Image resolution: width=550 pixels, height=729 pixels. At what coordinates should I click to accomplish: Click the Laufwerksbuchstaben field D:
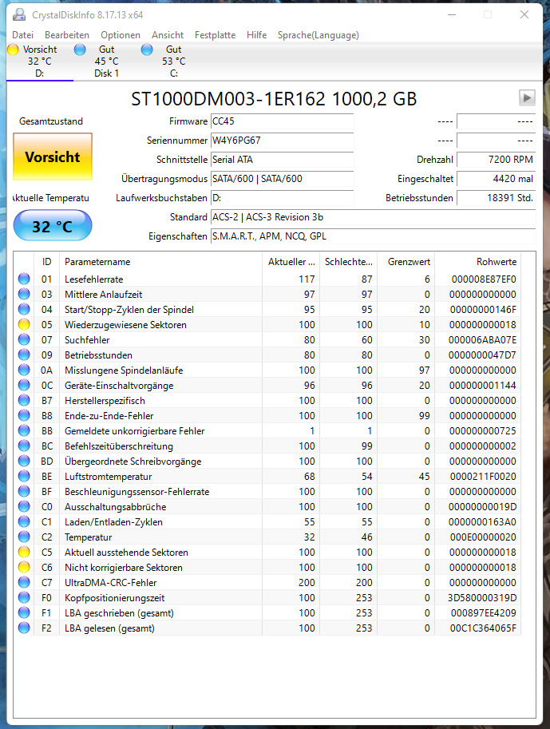click(x=283, y=197)
